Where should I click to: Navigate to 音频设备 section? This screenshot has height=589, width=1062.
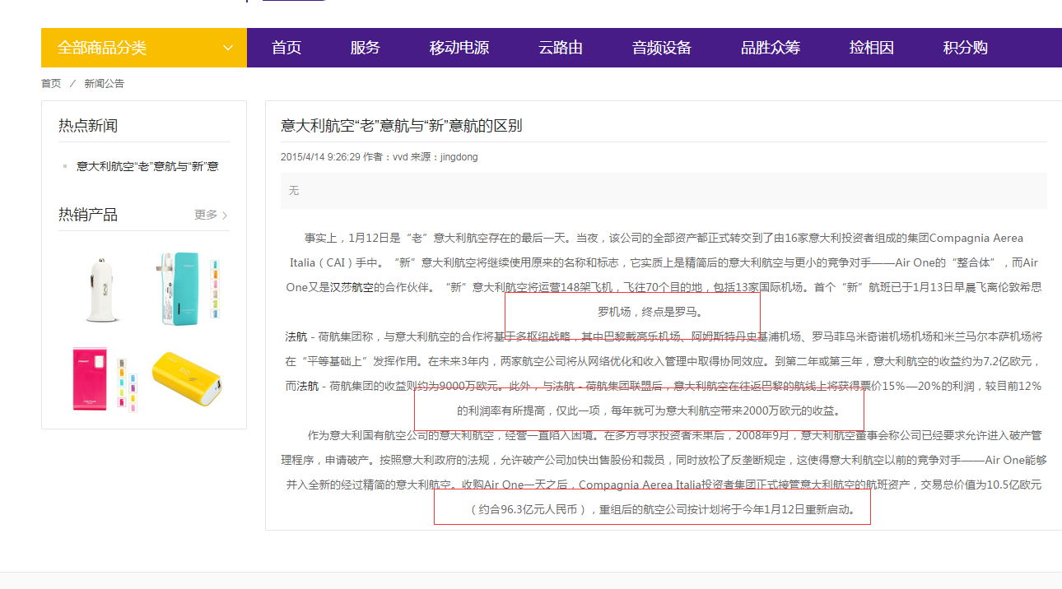point(662,48)
